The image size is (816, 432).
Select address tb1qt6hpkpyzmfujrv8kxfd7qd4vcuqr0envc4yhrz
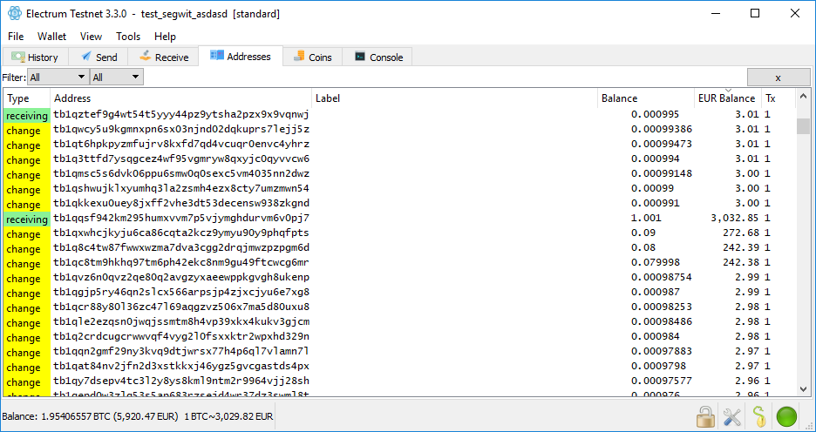click(181, 144)
